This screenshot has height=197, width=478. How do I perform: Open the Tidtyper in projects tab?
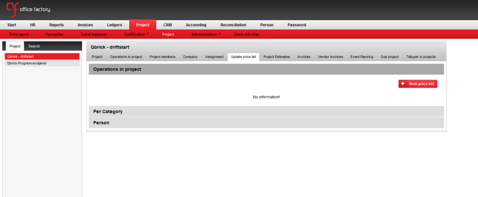click(421, 57)
